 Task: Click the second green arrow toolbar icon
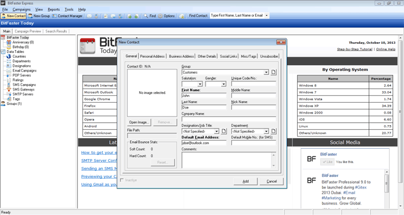(137, 16)
